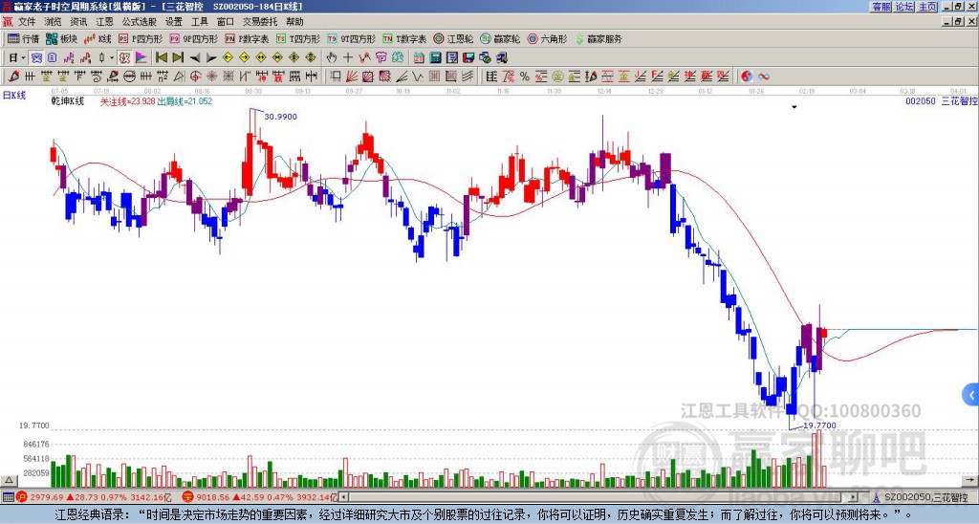Select the crosshair cursor tool
979x524 pixels.
(348, 58)
